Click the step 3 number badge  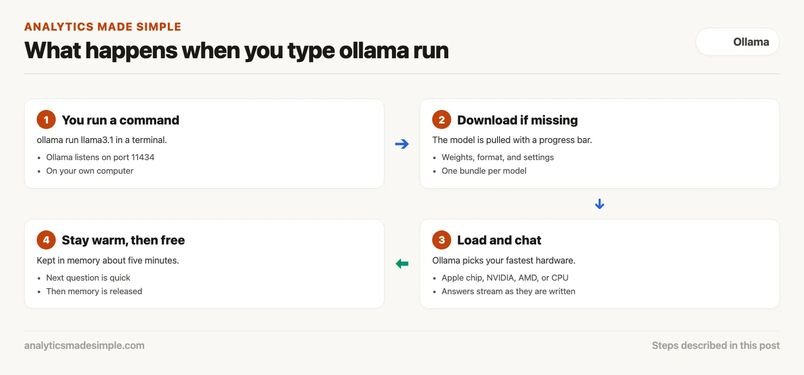click(x=442, y=240)
